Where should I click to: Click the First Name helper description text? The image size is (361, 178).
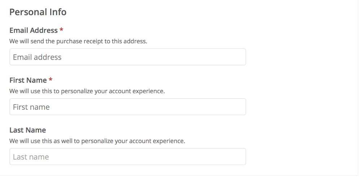click(x=87, y=91)
